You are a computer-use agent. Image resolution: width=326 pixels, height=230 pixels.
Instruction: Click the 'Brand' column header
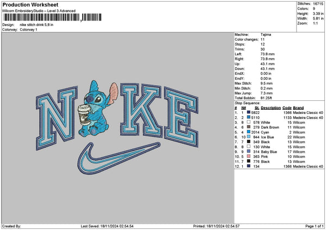pyautogui.click(x=298, y=108)
